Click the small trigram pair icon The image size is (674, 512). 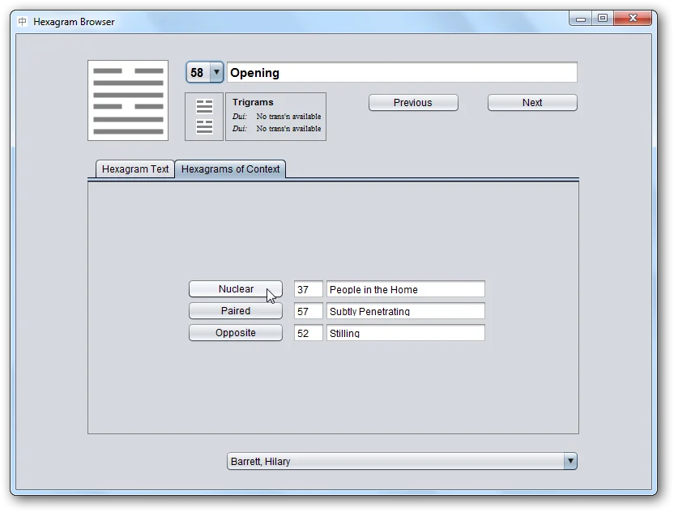click(205, 117)
